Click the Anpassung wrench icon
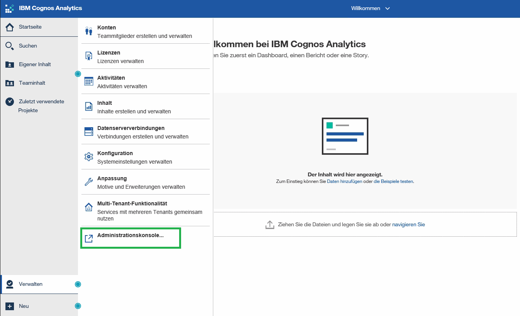Image resolution: width=520 pixels, height=316 pixels. coord(89,182)
